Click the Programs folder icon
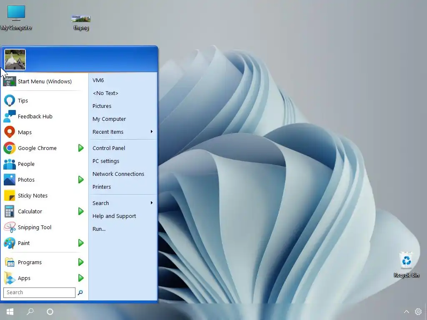The width and height of the screenshot is (427, 320). [10, 262]
